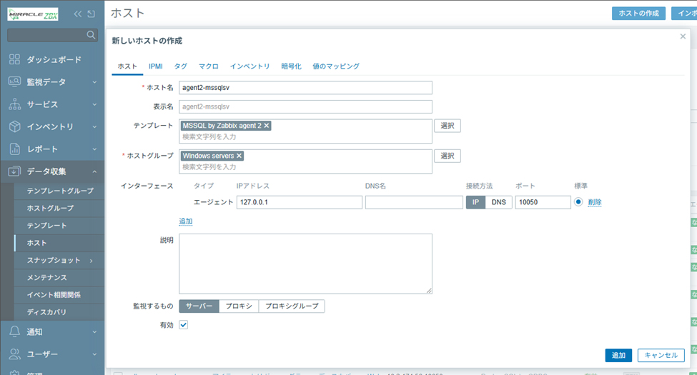The width and height of the screenshot is (697, 375).
Task: Switch connection method to DNS
Action: tap(498, 202)
